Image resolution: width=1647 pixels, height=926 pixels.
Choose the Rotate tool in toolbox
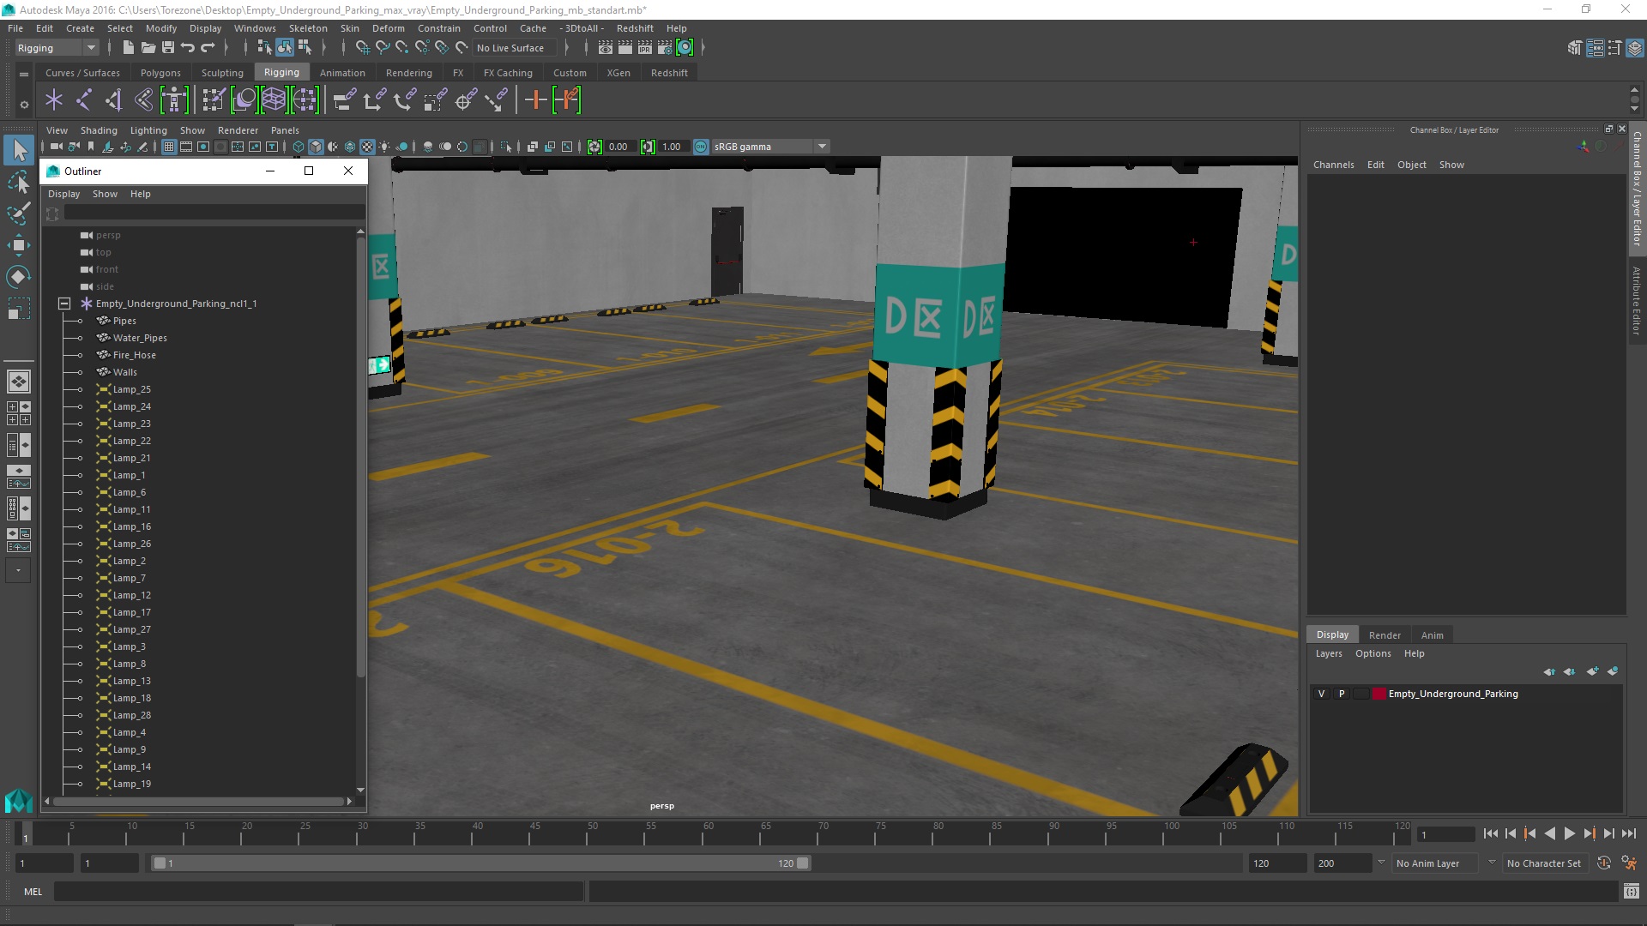pos(19,276)
